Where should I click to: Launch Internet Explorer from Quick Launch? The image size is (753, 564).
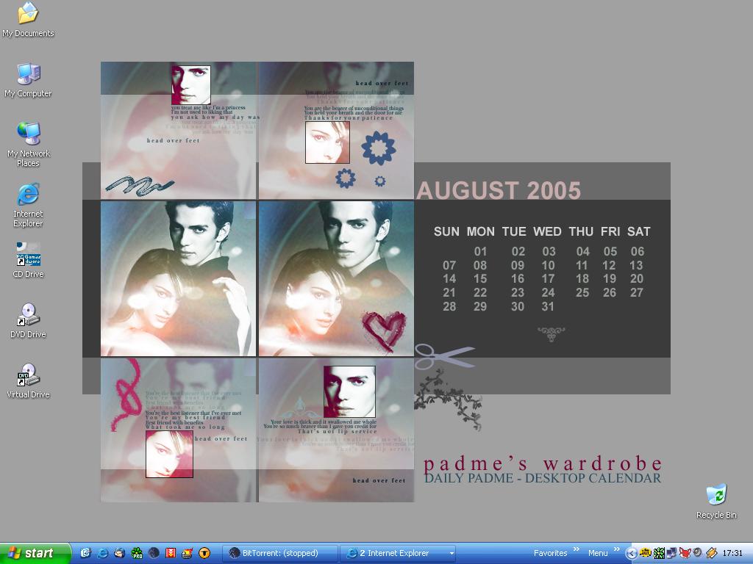103,553
